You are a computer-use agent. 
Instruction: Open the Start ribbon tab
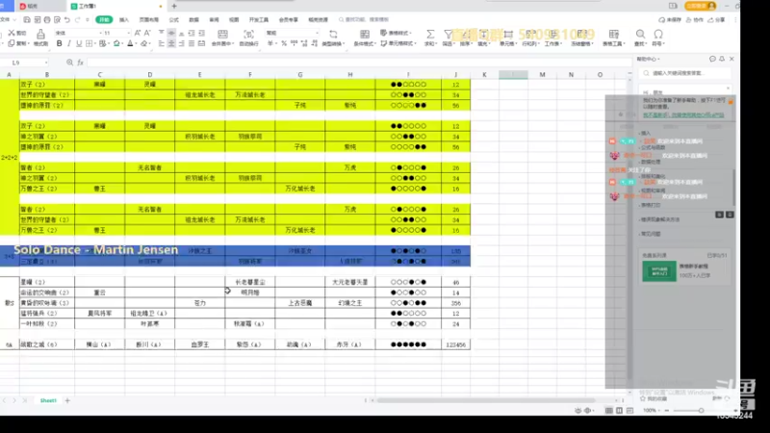click(x=104, y=19)
